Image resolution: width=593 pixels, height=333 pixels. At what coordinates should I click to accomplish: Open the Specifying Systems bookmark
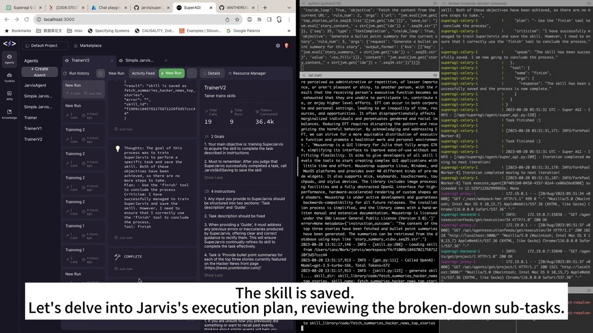coord(108,31)
